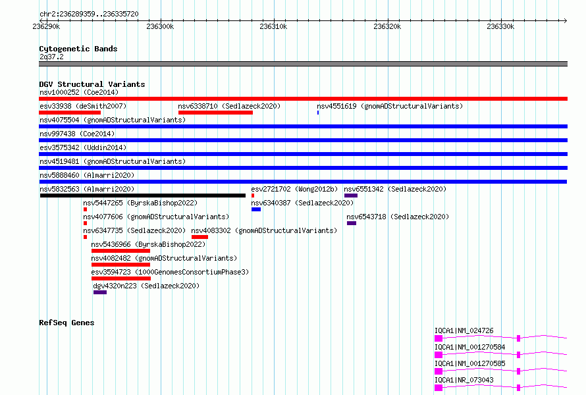
Task: Click the RefSeq Genes track title
Action: click(x=67, y=323)
